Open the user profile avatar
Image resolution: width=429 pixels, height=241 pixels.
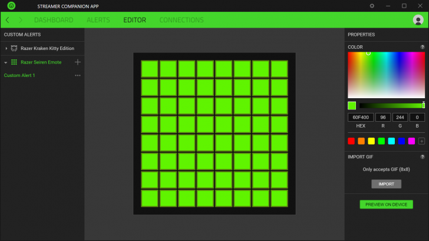pyautogui.click(x=418, y=20)
